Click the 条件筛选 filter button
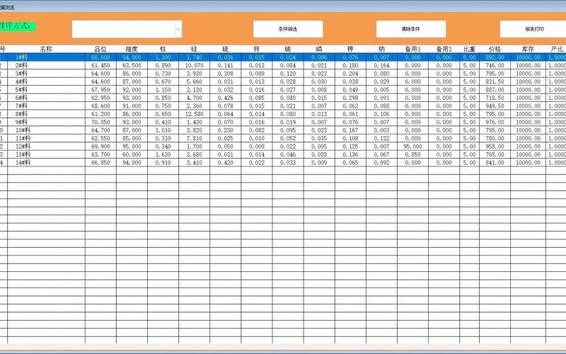Viewport: 566px width, 354px height. pos(288,29)
